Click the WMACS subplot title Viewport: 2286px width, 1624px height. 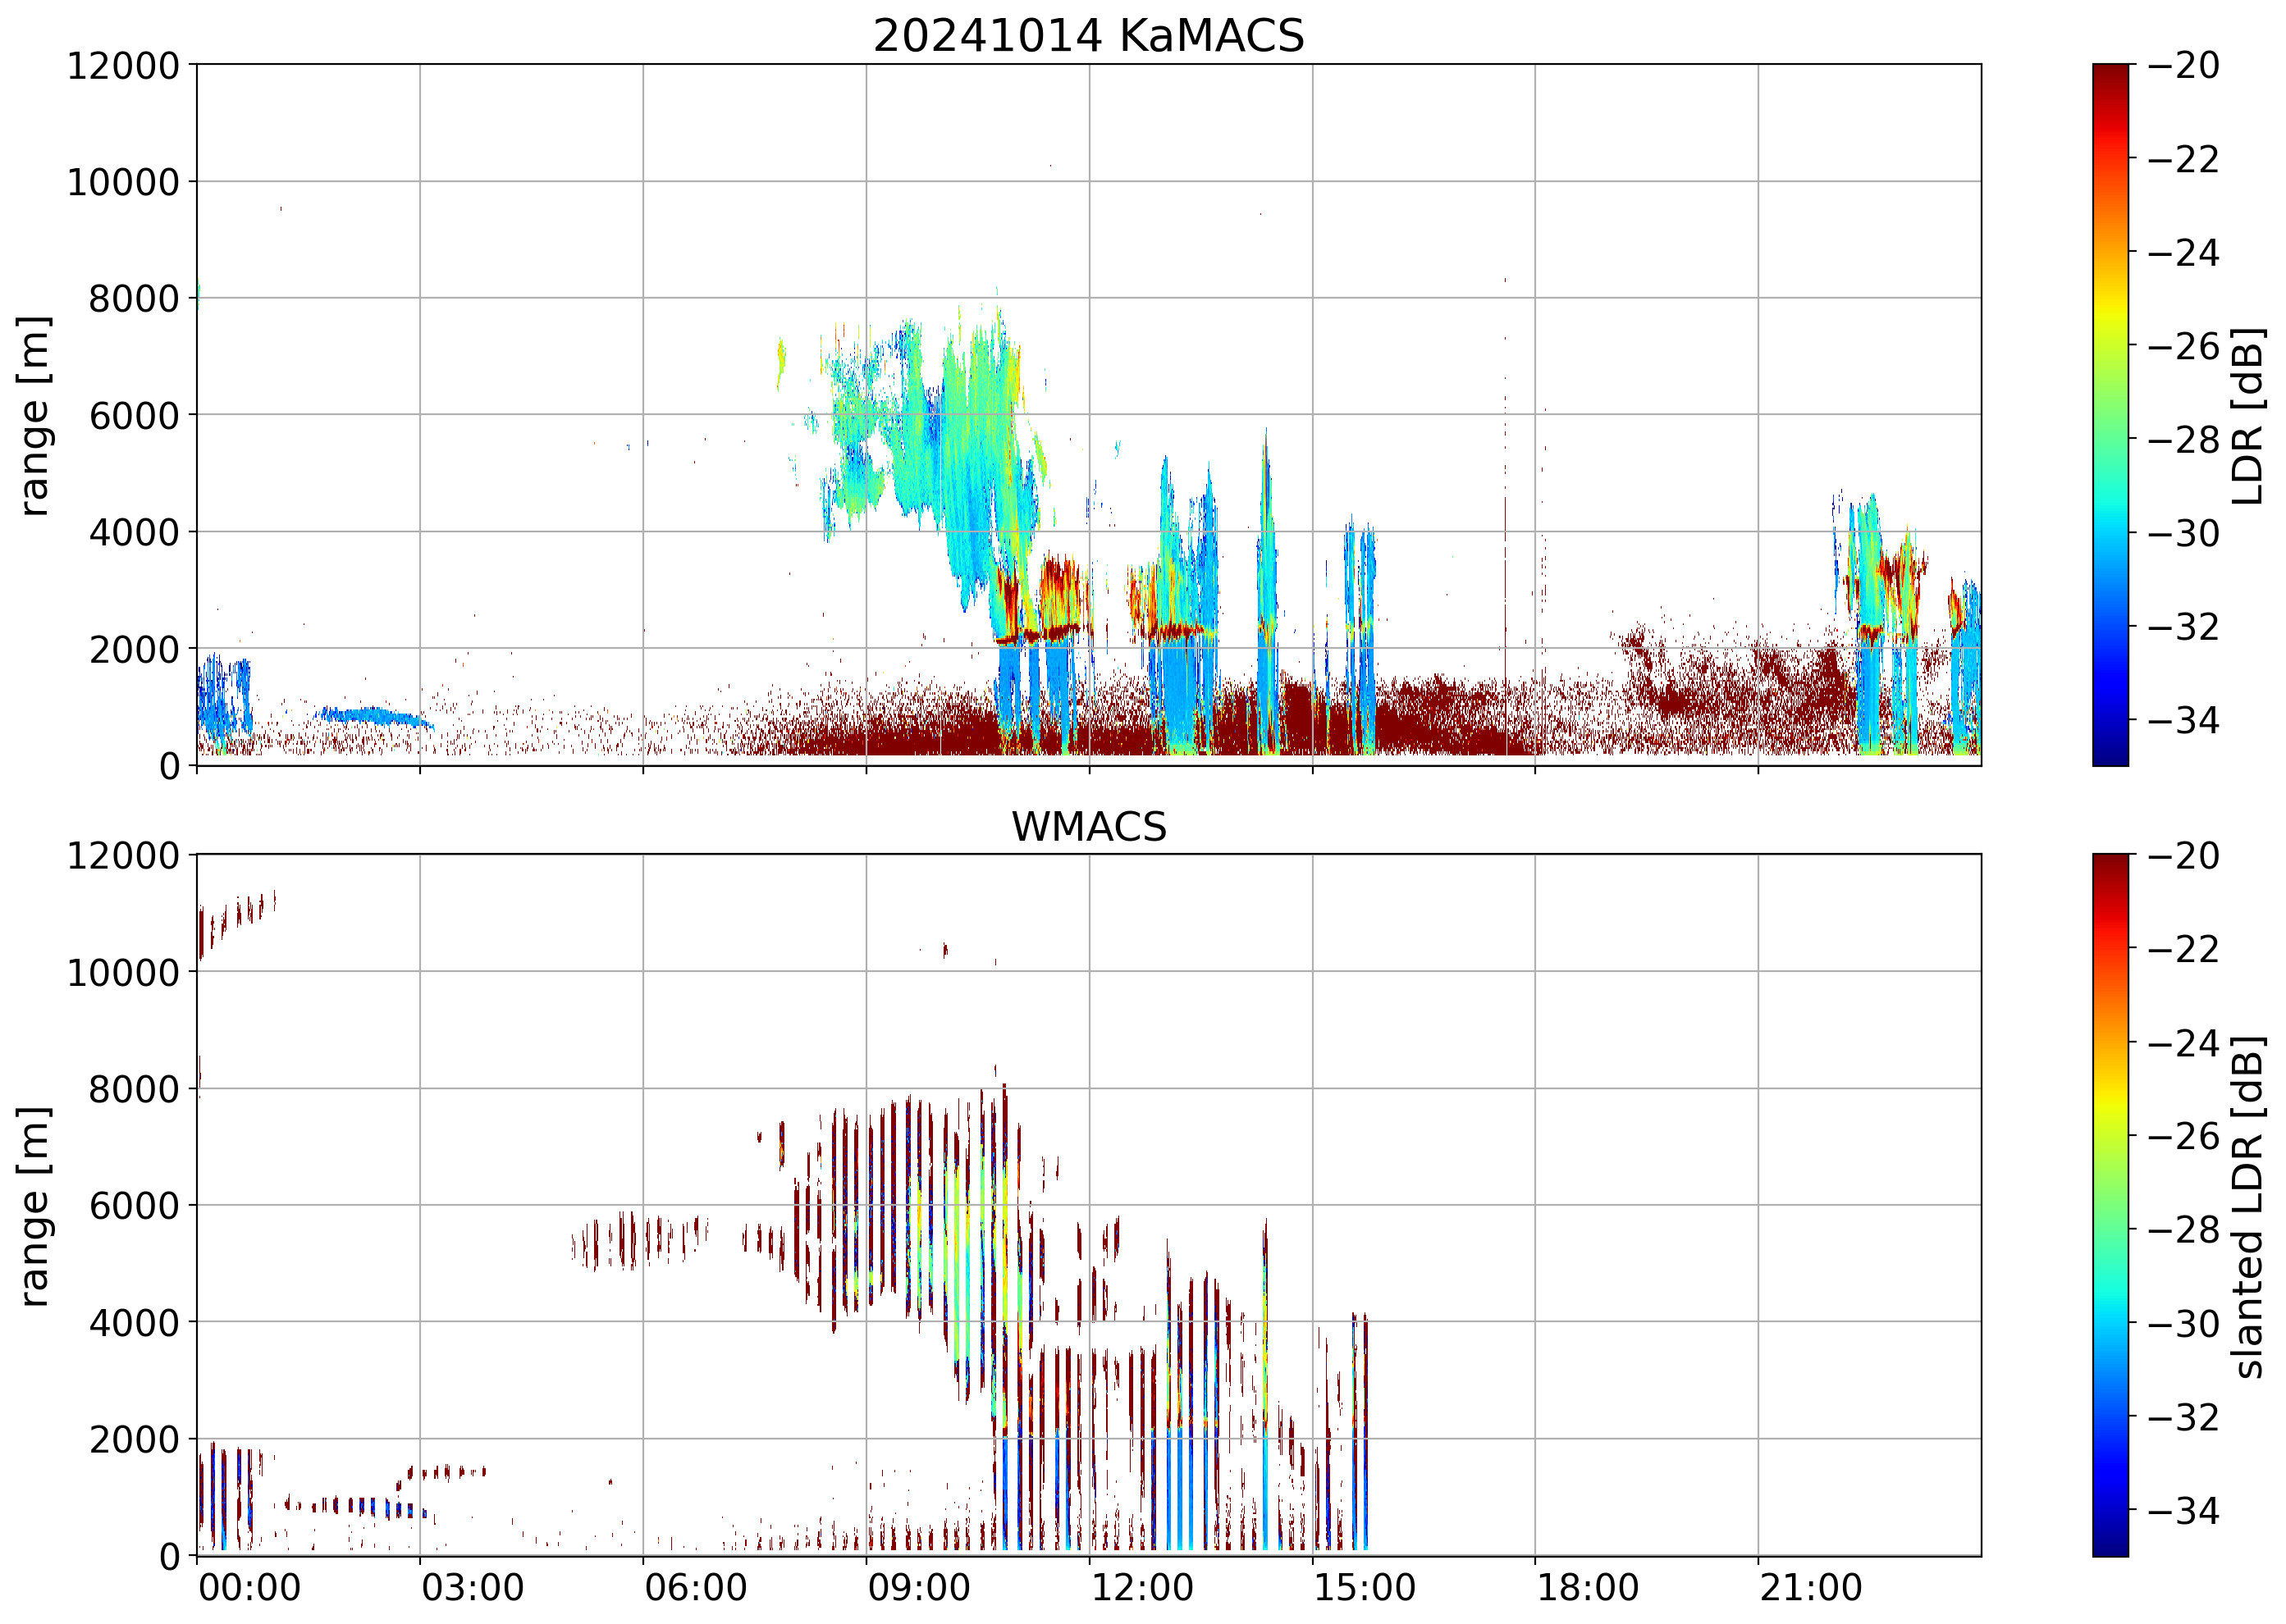pos(1089,827)
